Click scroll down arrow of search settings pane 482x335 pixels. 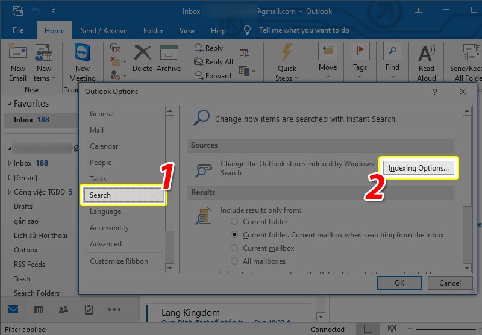click(467, 268)
